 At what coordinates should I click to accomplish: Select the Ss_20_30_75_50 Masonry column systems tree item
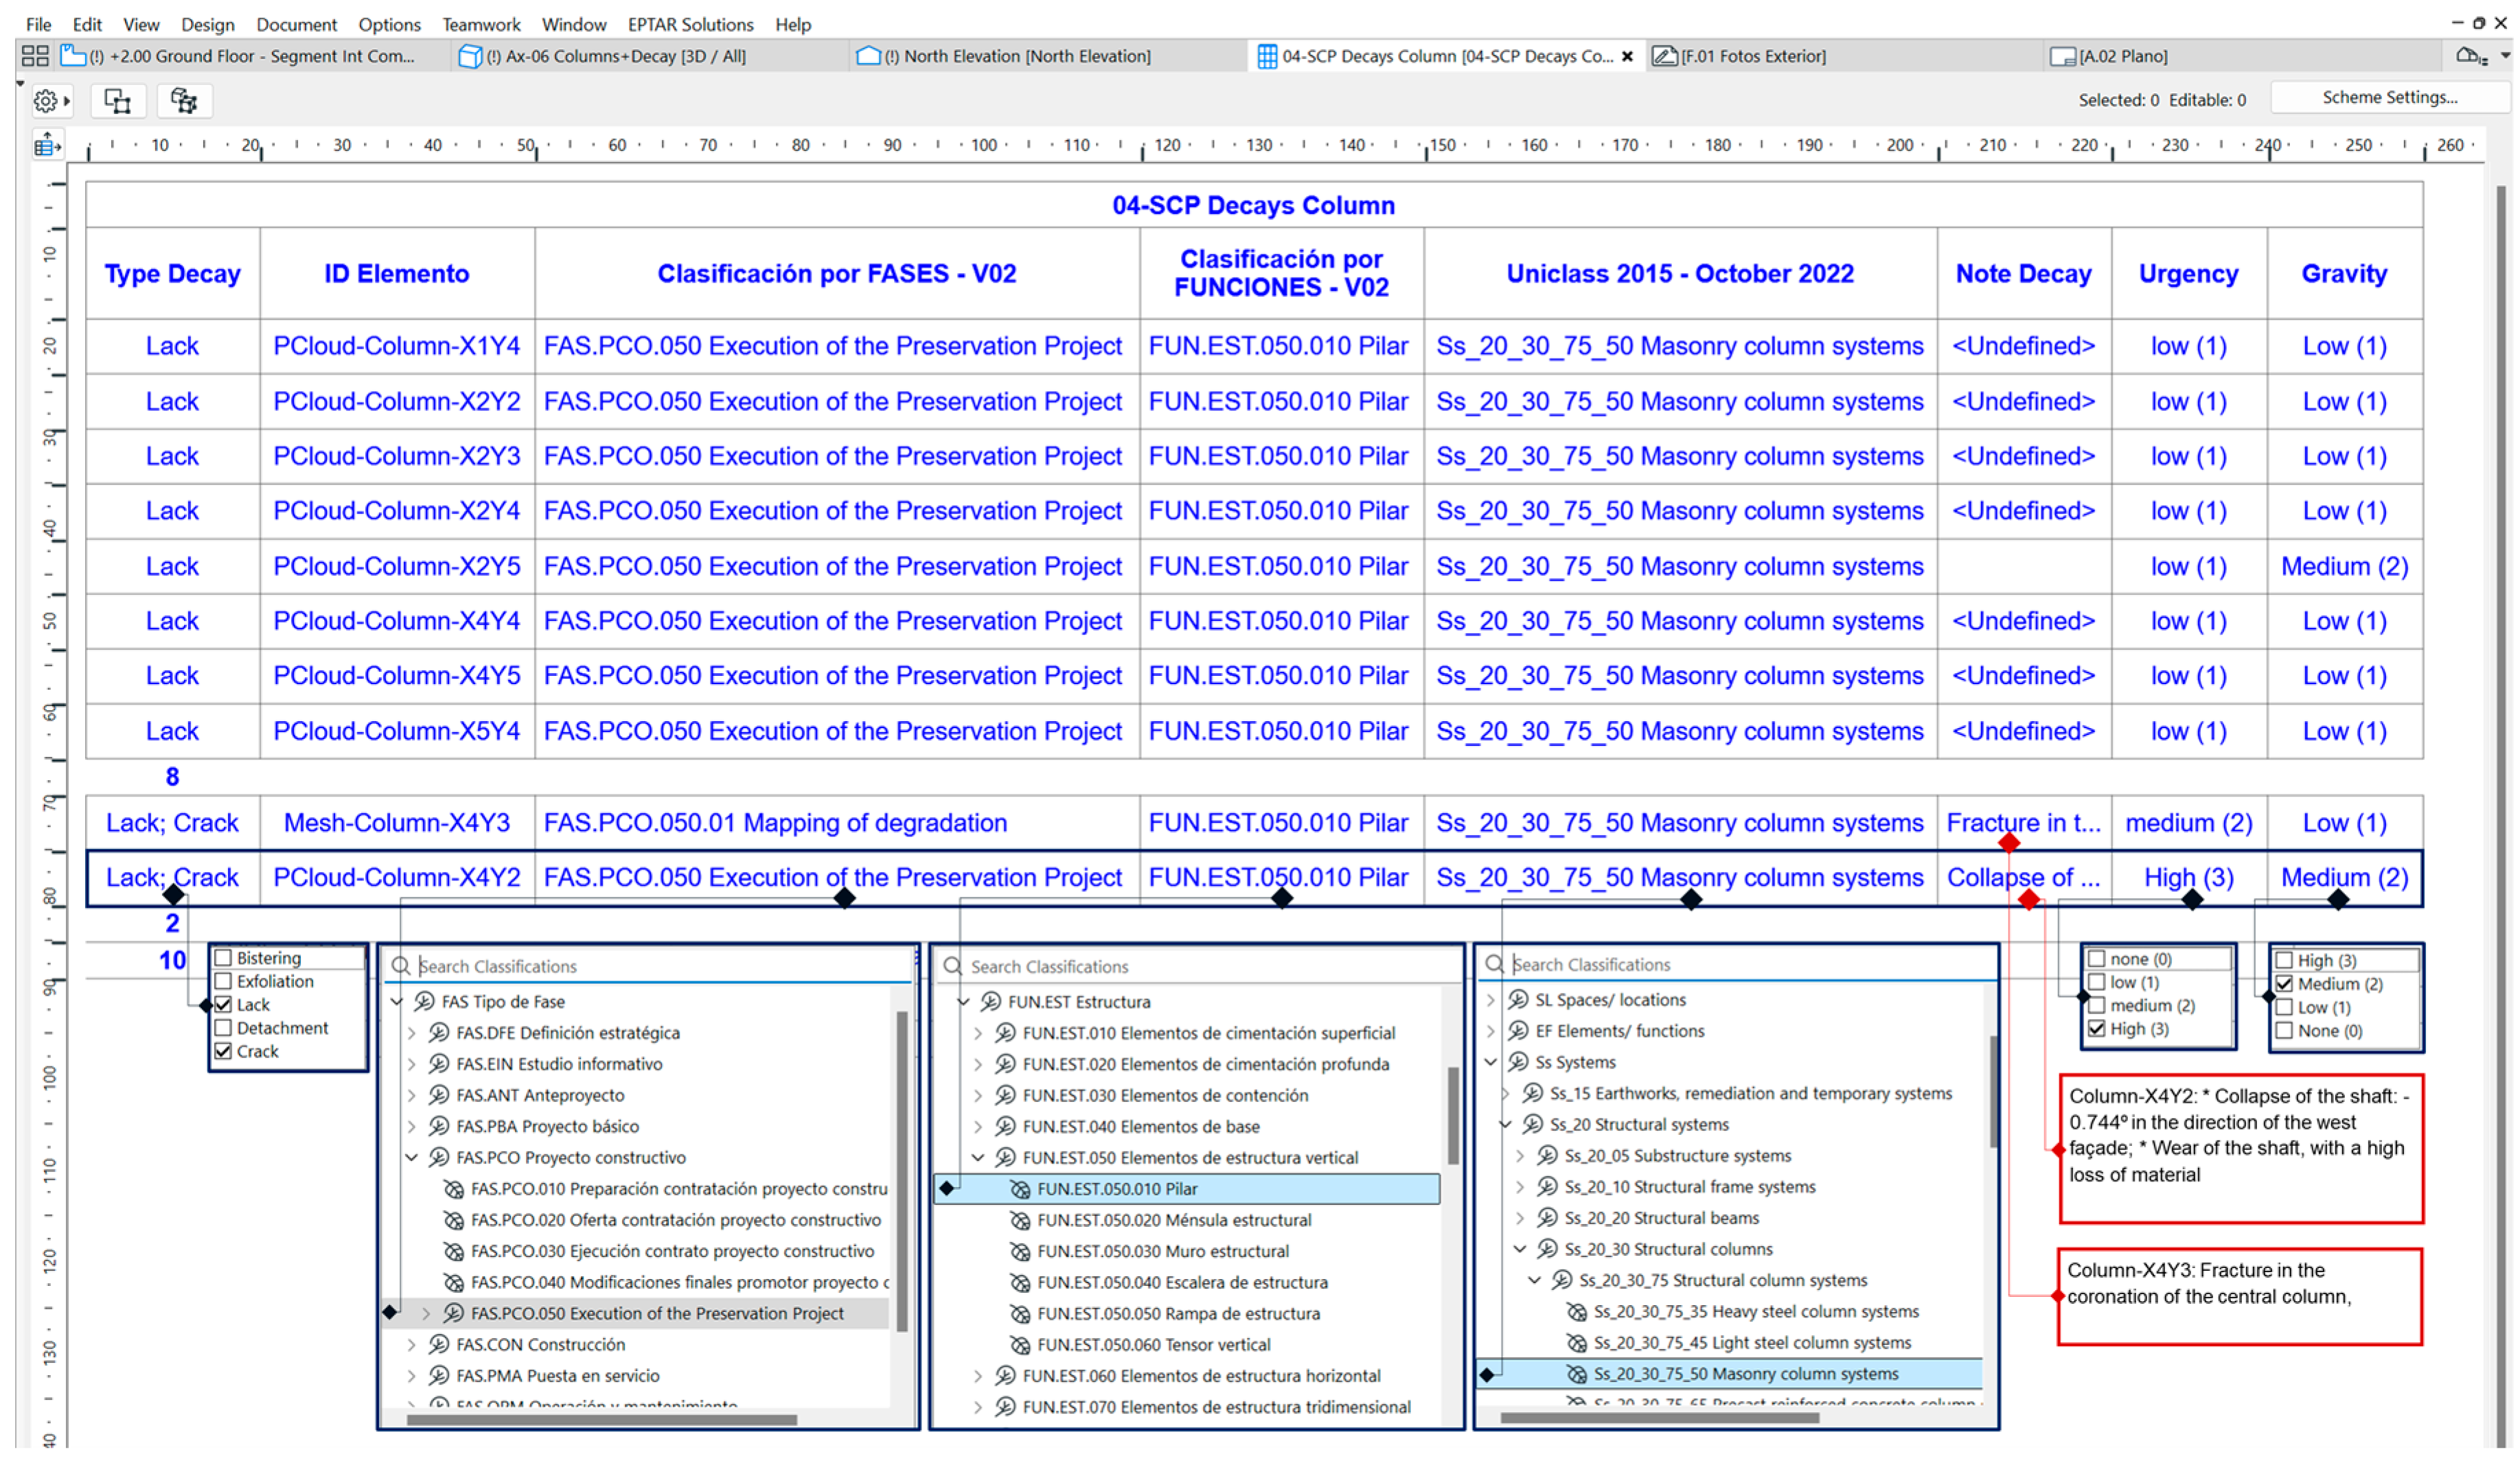click(1745, 1374)
